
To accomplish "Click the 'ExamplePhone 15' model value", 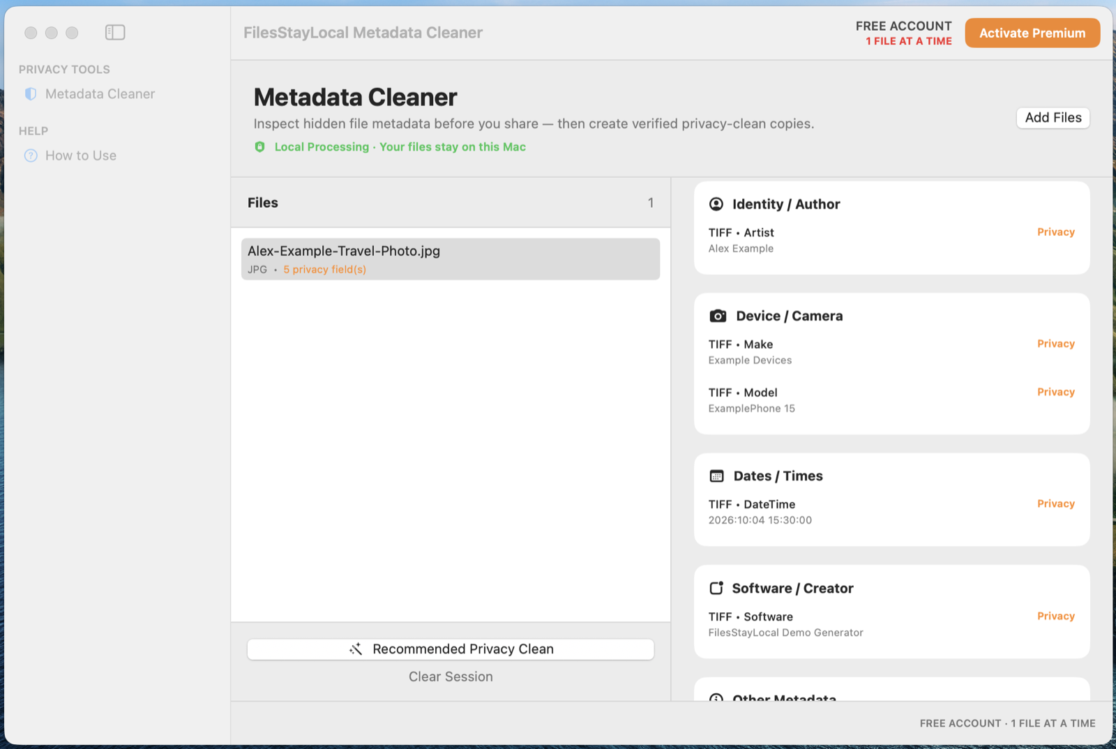I will [x=751, y=408].
